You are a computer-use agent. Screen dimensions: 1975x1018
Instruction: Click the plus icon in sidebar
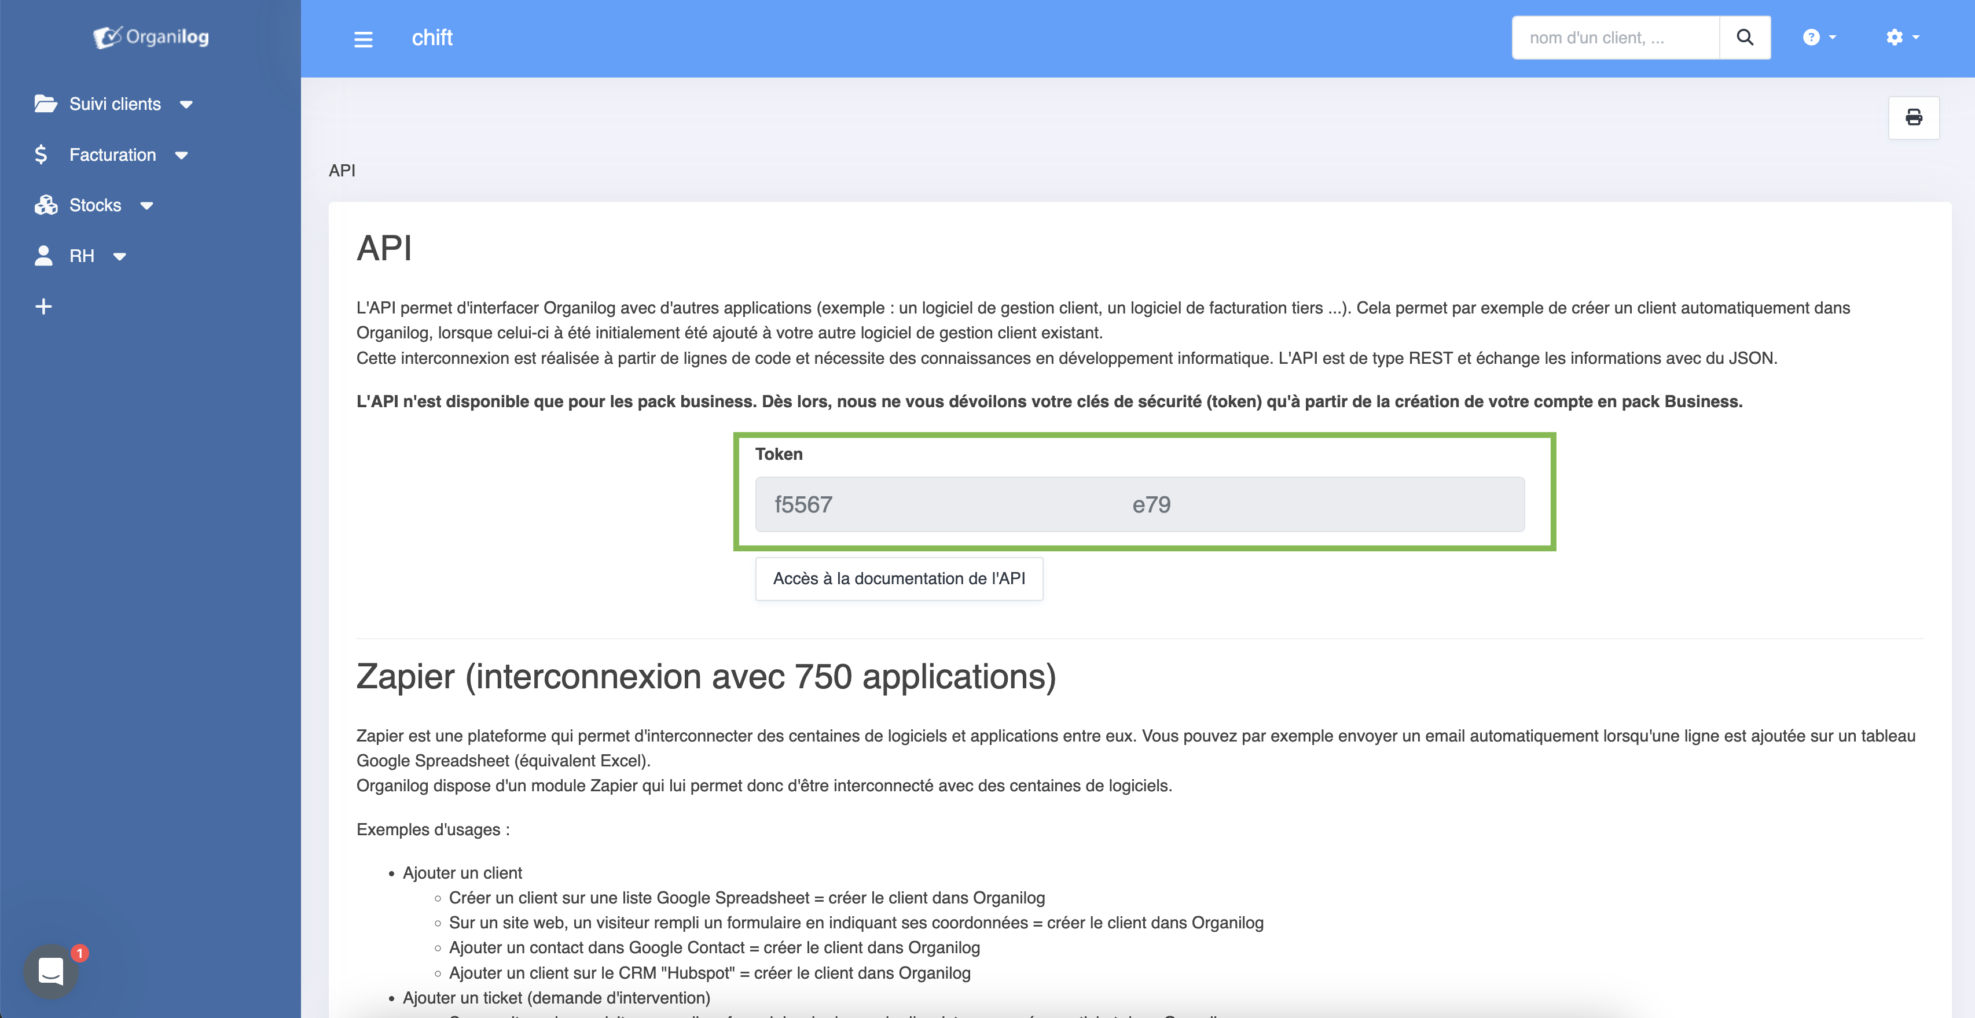[x=43, y=307]
